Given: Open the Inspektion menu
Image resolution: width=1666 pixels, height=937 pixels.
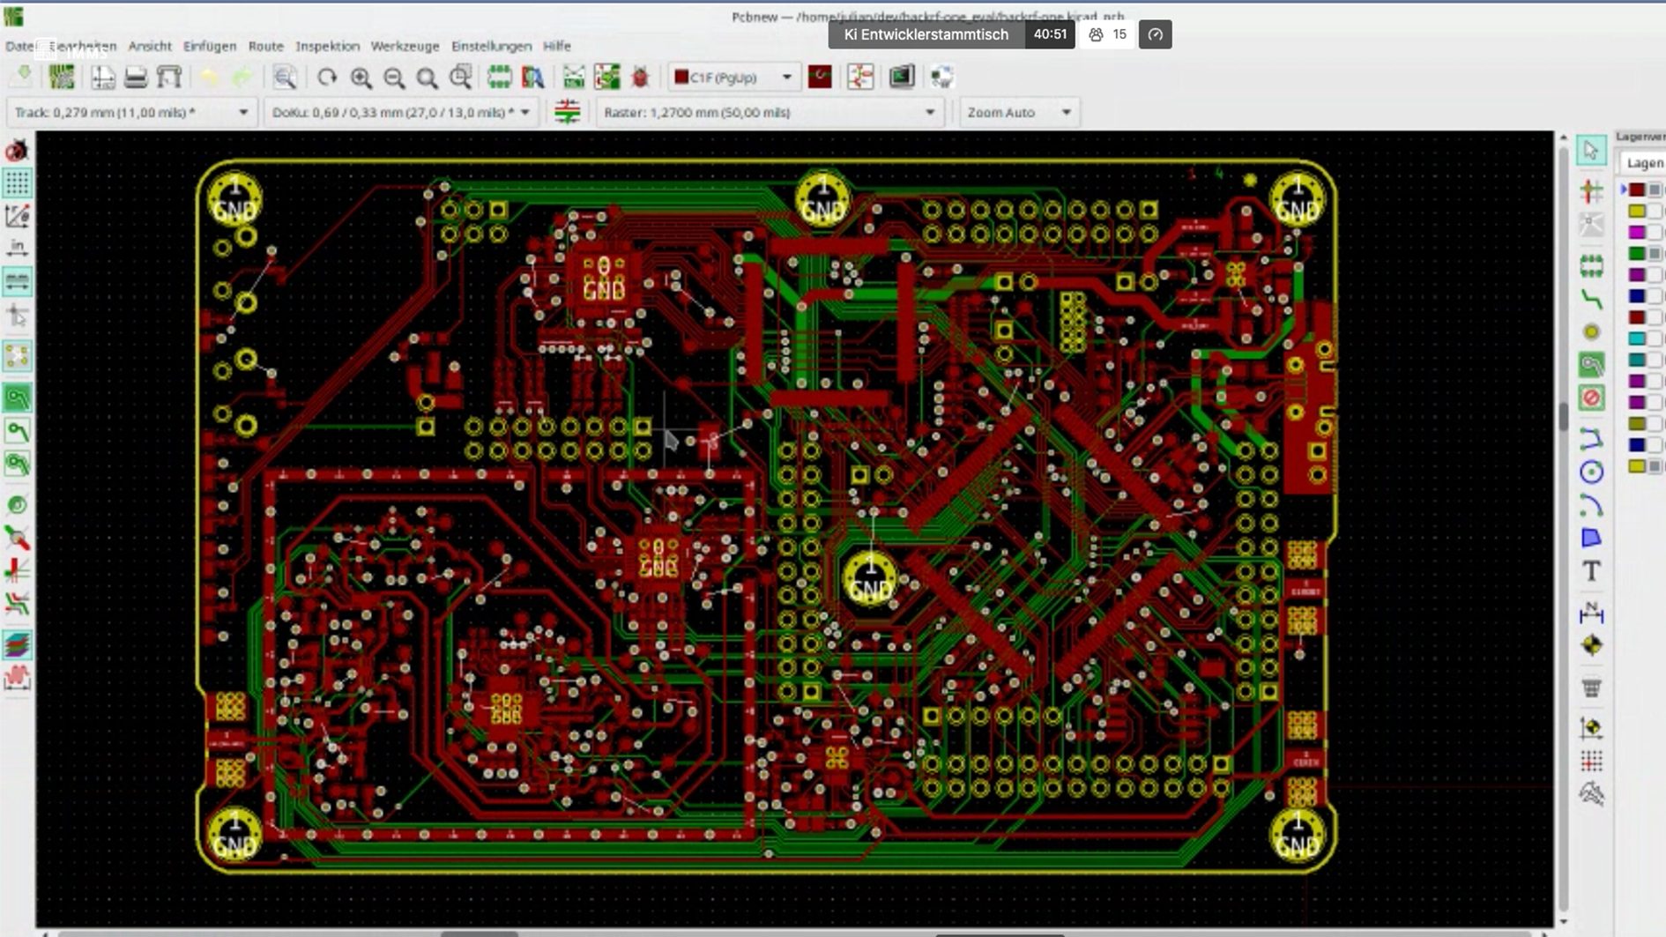Looking at the screenshot, I should tap(327, 46).
